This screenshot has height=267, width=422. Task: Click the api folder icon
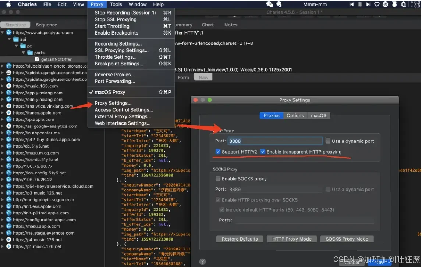16,39
